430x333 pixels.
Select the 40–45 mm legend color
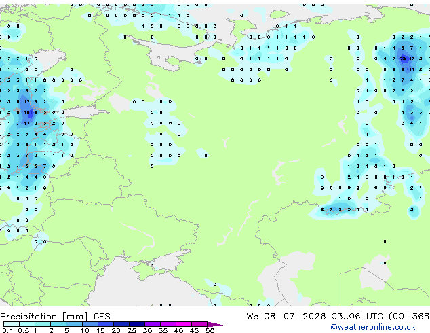(184, 324)
